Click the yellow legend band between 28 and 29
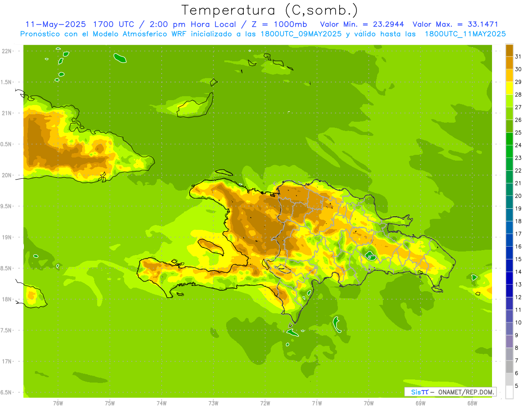This screenshot has height=409, width=530. [509, 88]
